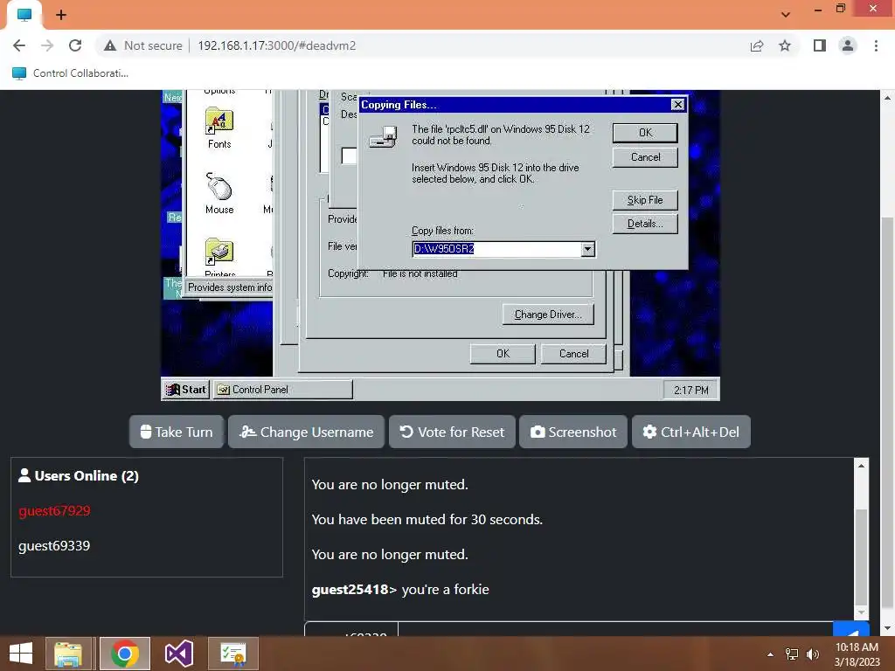The height and width of the screenshot is (671, 895).
Task: Click the address bar URL
Action: (277, 45)
